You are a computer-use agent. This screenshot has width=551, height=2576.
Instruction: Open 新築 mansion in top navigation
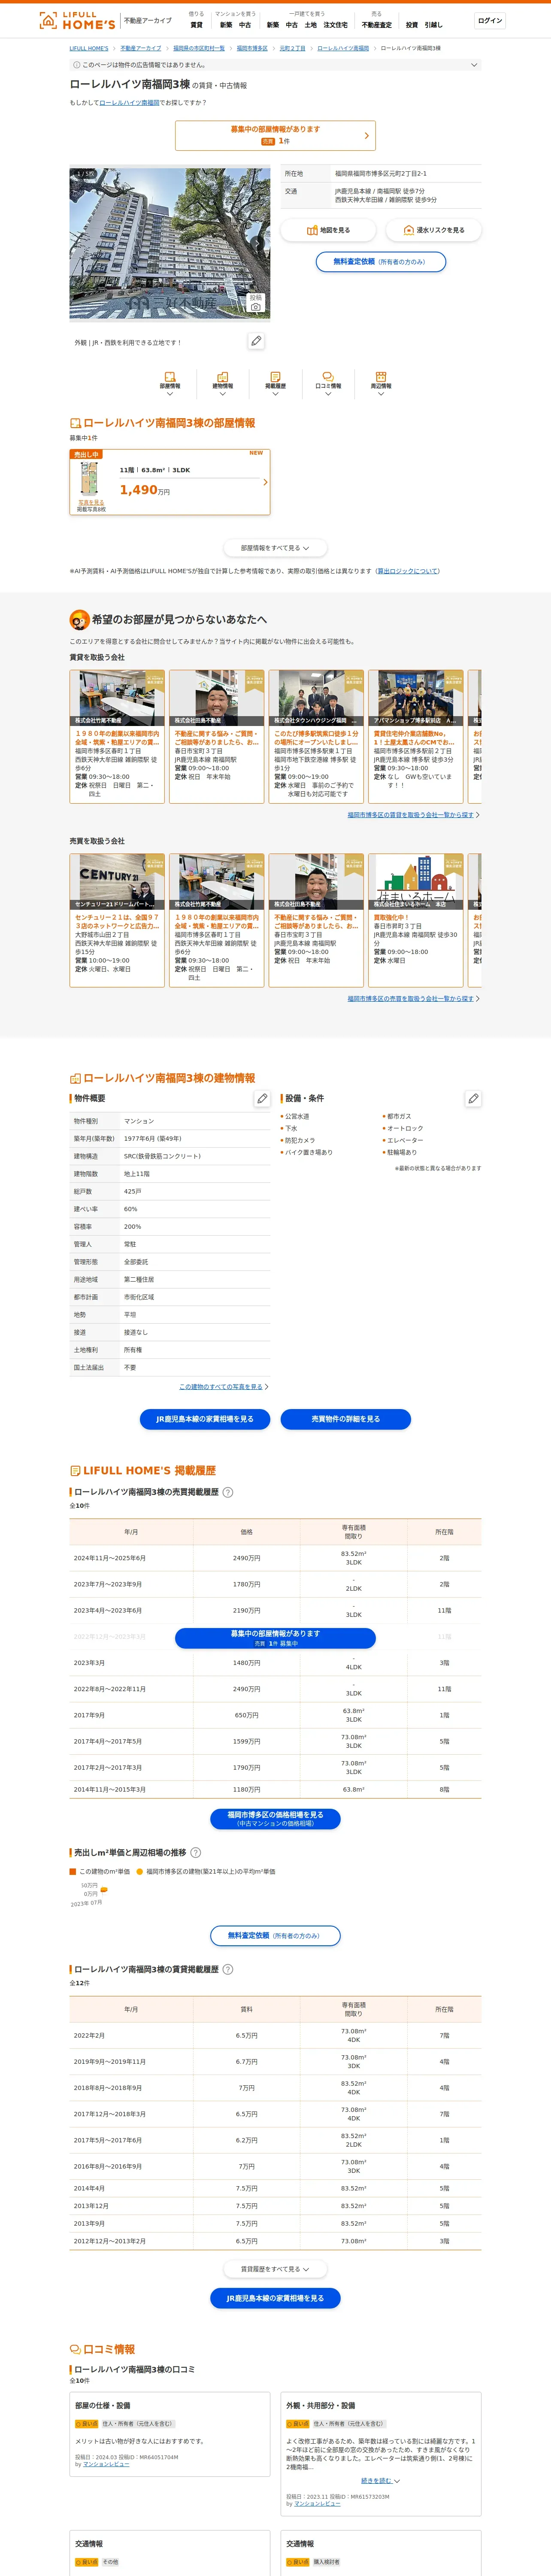pos(226,25)
